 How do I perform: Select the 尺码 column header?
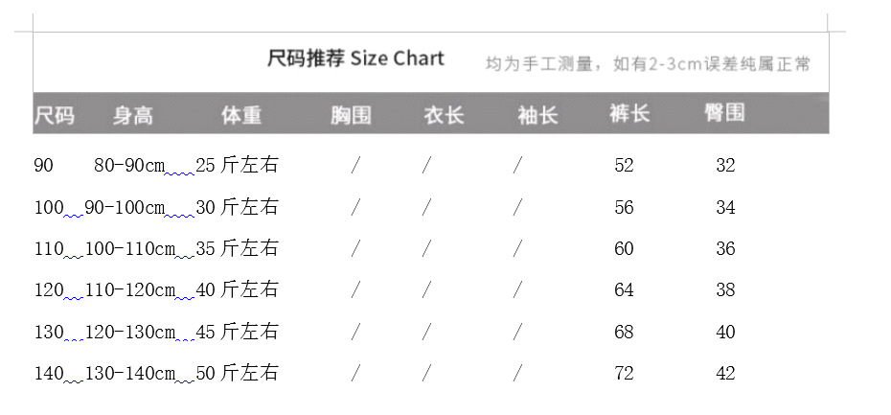(54, 116)
